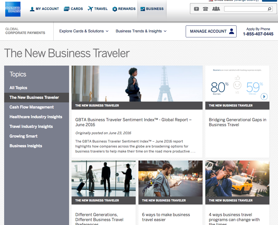Click the telephone contact icon
This screenshot has width=278, height=225.
pyautogui.click(x=206, y=9)
